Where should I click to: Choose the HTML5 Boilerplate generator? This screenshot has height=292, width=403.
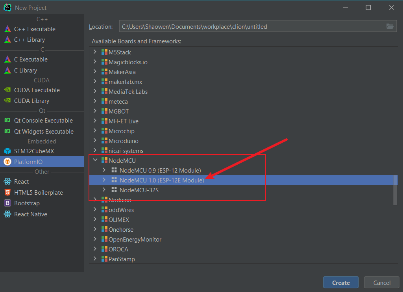36,192
